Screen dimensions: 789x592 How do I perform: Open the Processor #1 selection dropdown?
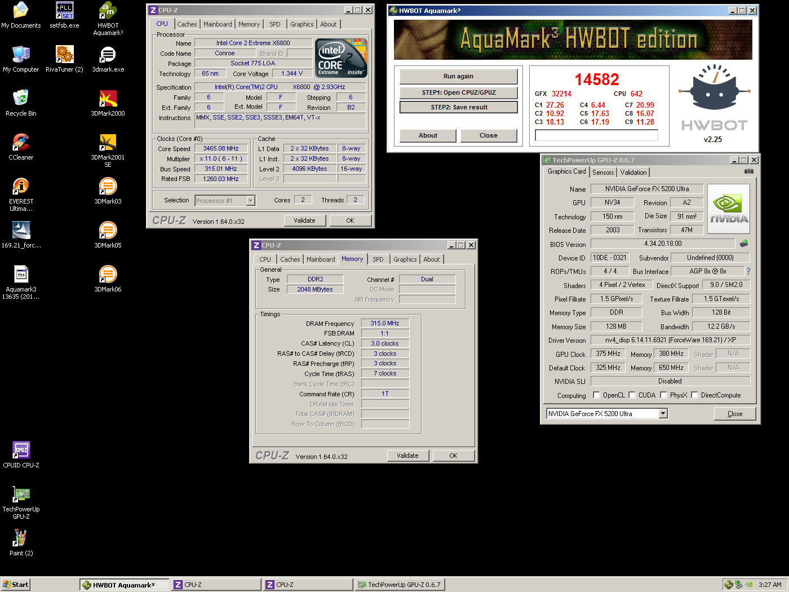pyautogui.click(x=250, y=201)
